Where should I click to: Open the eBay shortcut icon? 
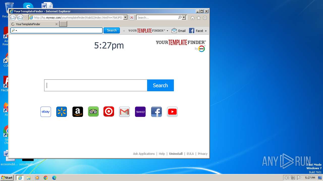46,112
